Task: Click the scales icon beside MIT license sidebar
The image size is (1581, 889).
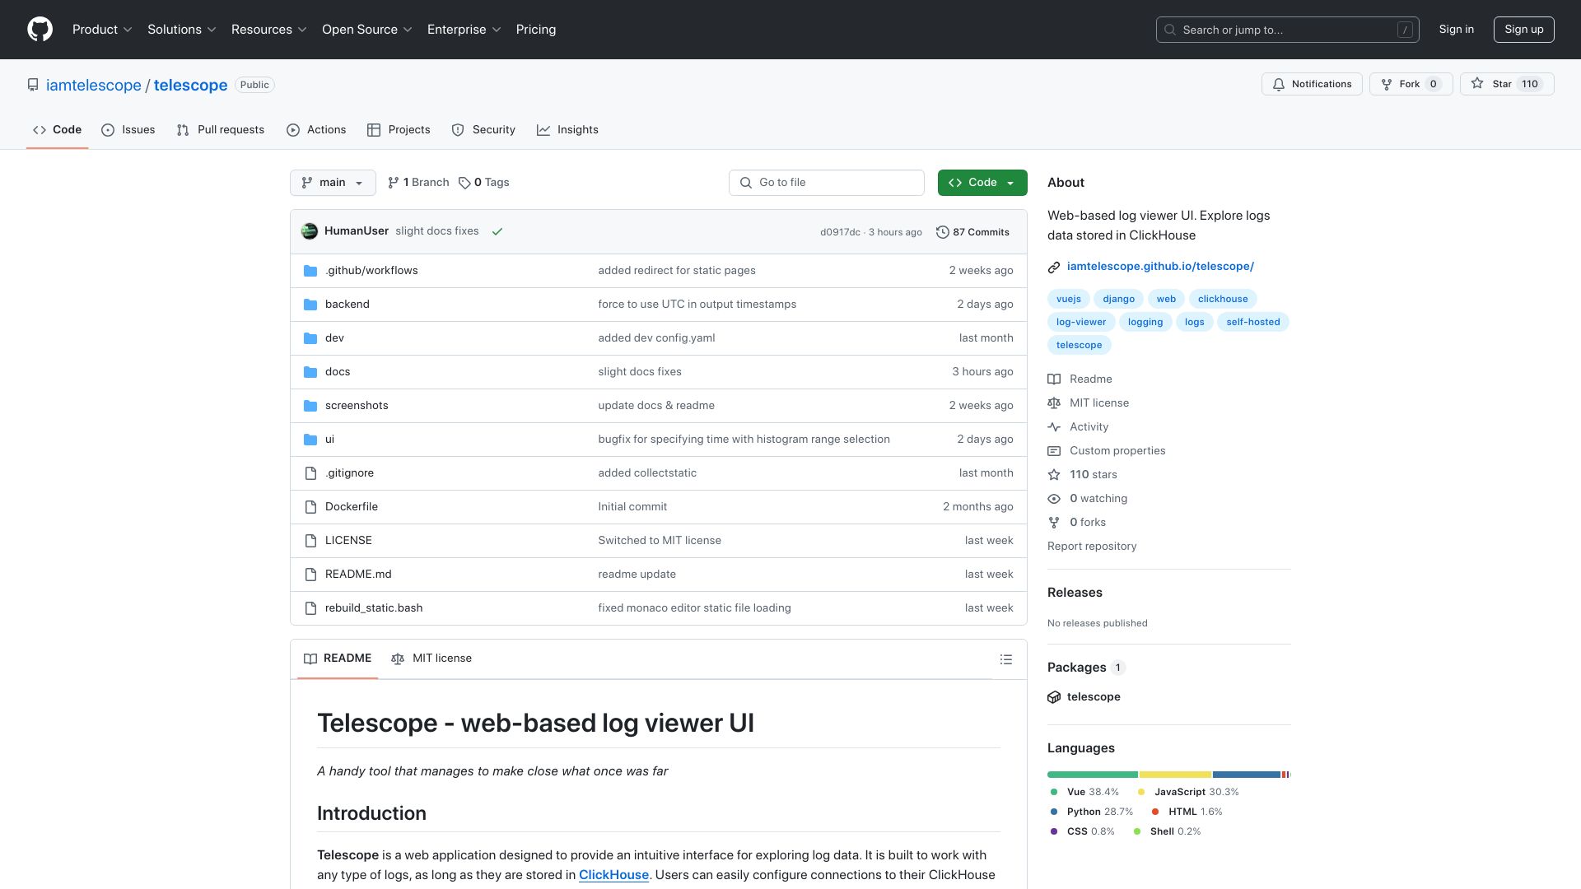Action: (x=1054, y=403)
